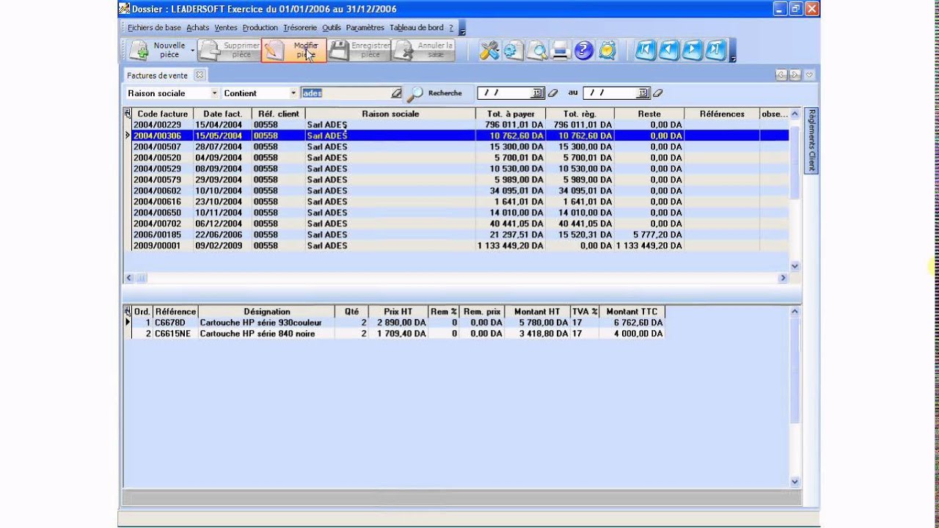Click the search text field containing ades
939x528 pixels.
pyautogui.click(x=346, y=93)
